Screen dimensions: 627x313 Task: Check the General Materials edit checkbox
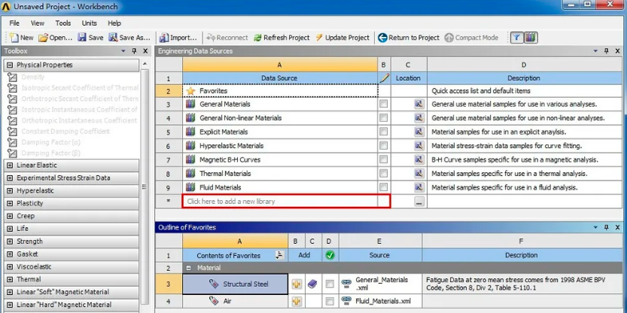(383, 104)
